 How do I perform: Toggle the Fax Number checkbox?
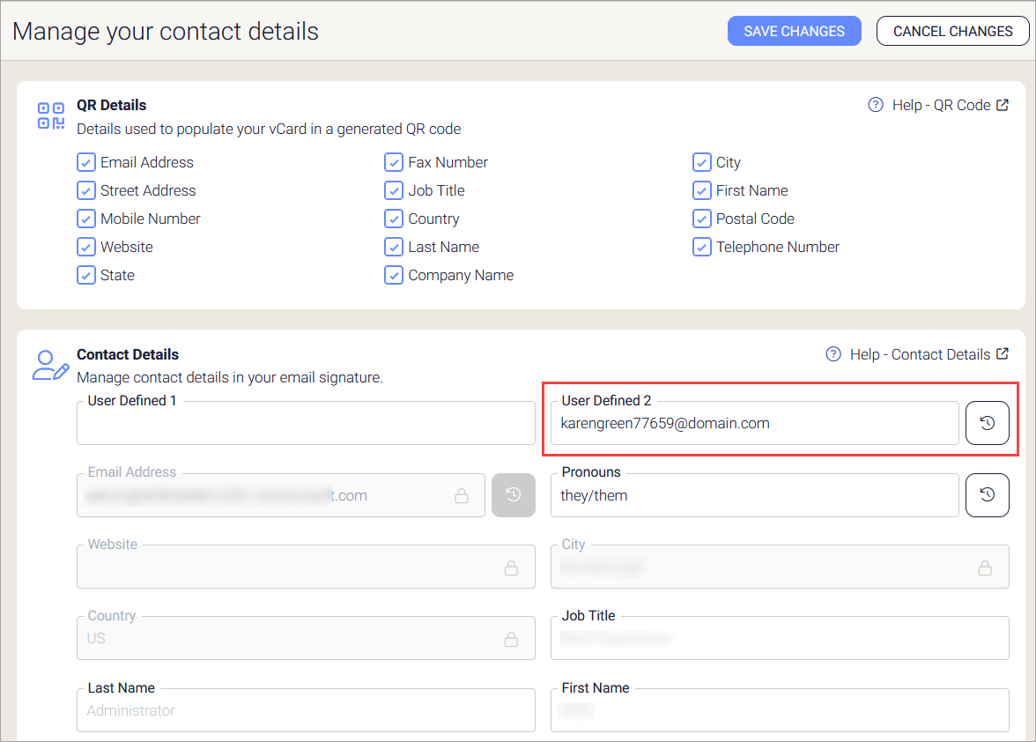tap(394, 162)
